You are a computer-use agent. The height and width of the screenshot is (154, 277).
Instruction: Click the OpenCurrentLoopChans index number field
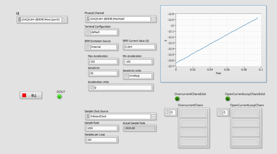(225, 112)
